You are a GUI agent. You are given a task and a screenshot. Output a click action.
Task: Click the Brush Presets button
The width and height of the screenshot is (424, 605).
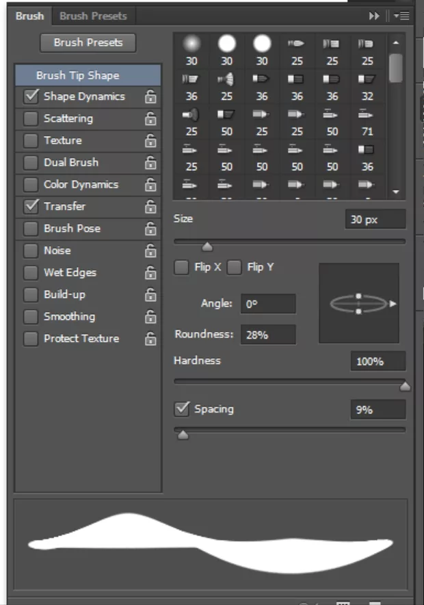point(88,42)
